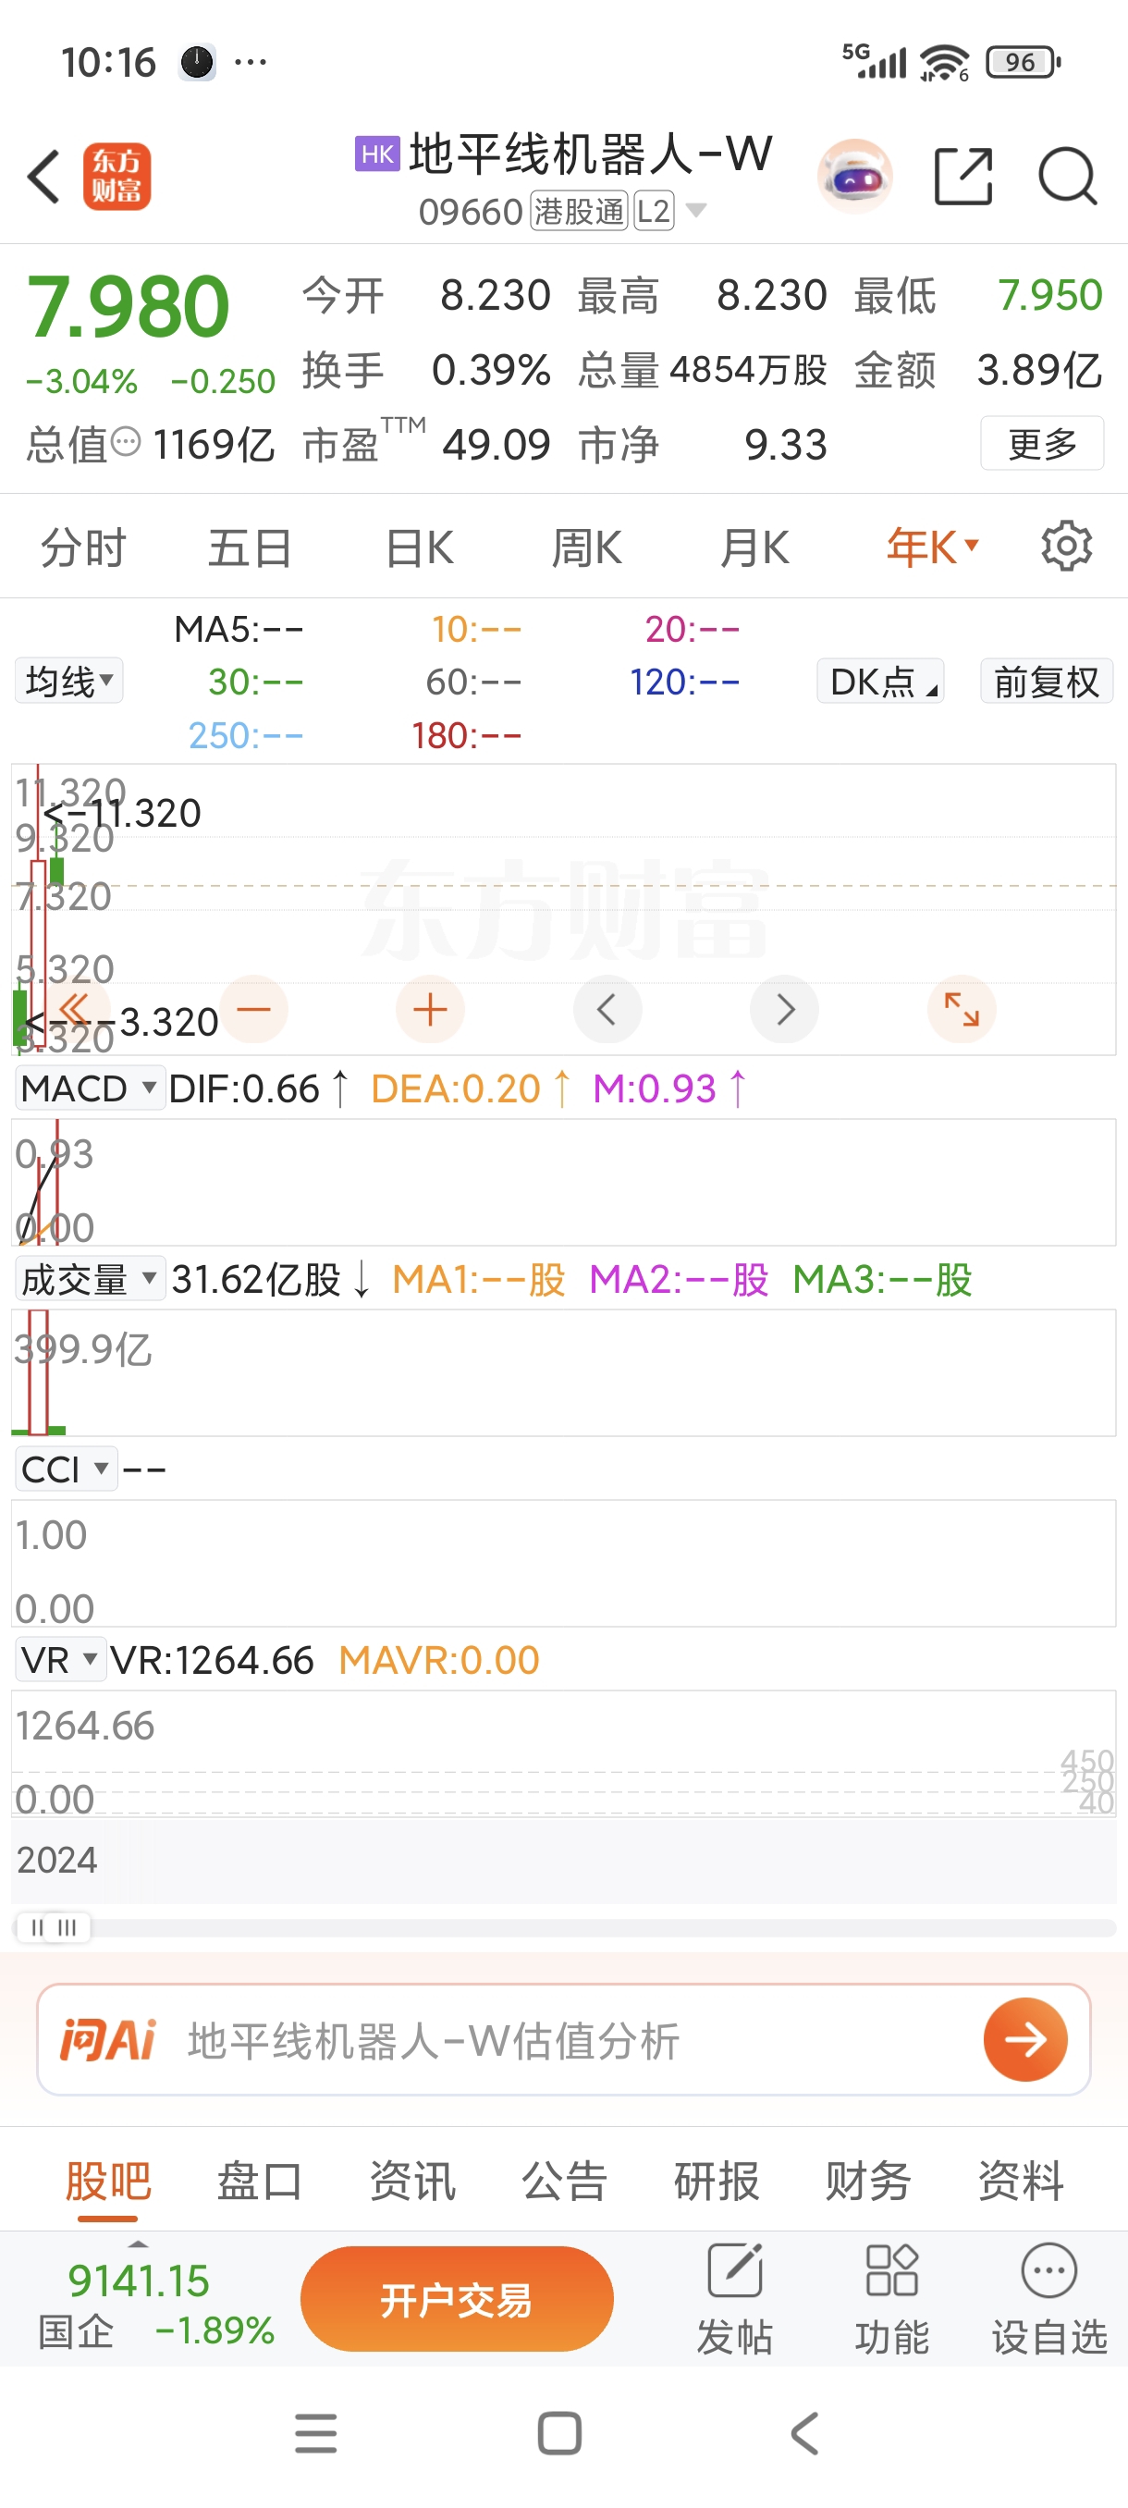Viewport: 1128px width, 2508px height.
Task: Open the MACD indicator dropdown
Action: (90, 1088)
